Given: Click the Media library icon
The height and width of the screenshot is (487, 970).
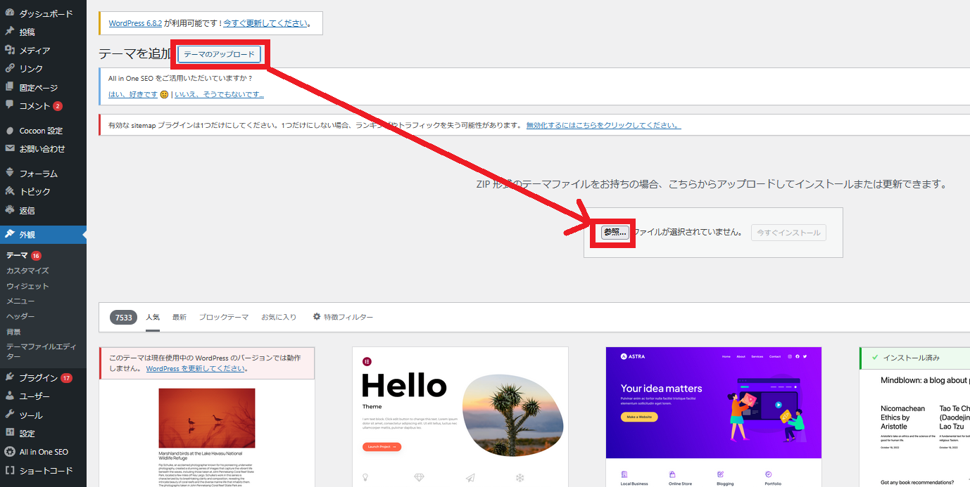Looking at the screenshot, I should tap(10, 50).
